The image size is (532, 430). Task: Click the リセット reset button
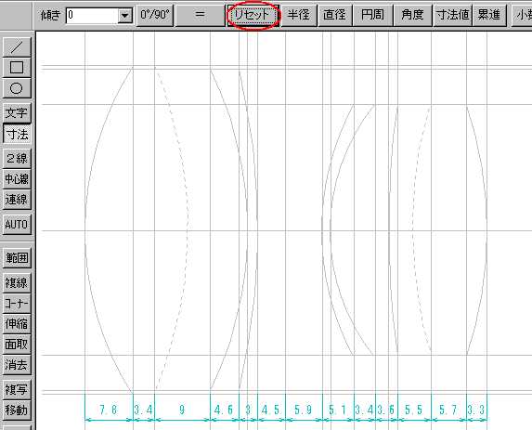[253, 15]
